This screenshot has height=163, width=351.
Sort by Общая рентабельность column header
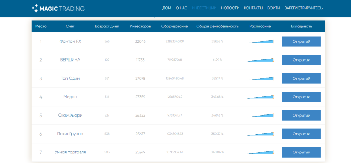click(x=217, y=26)
